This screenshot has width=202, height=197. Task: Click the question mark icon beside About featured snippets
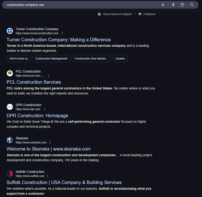tap(99, 14)
